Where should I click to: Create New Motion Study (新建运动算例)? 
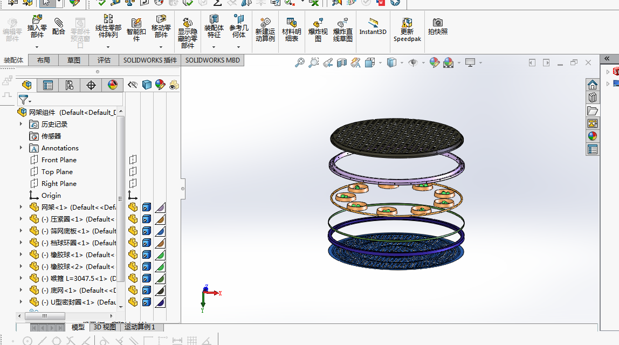click(x=265, y=23)
